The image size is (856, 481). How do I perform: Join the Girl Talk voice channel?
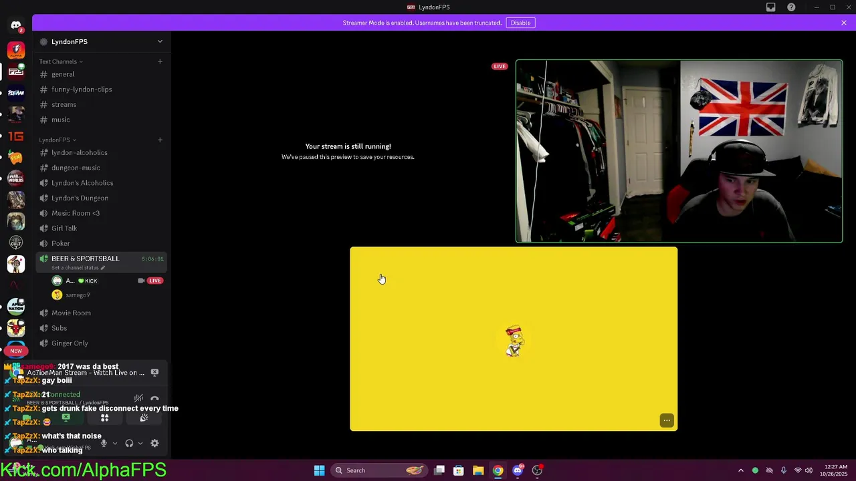(x=101, y=228)
